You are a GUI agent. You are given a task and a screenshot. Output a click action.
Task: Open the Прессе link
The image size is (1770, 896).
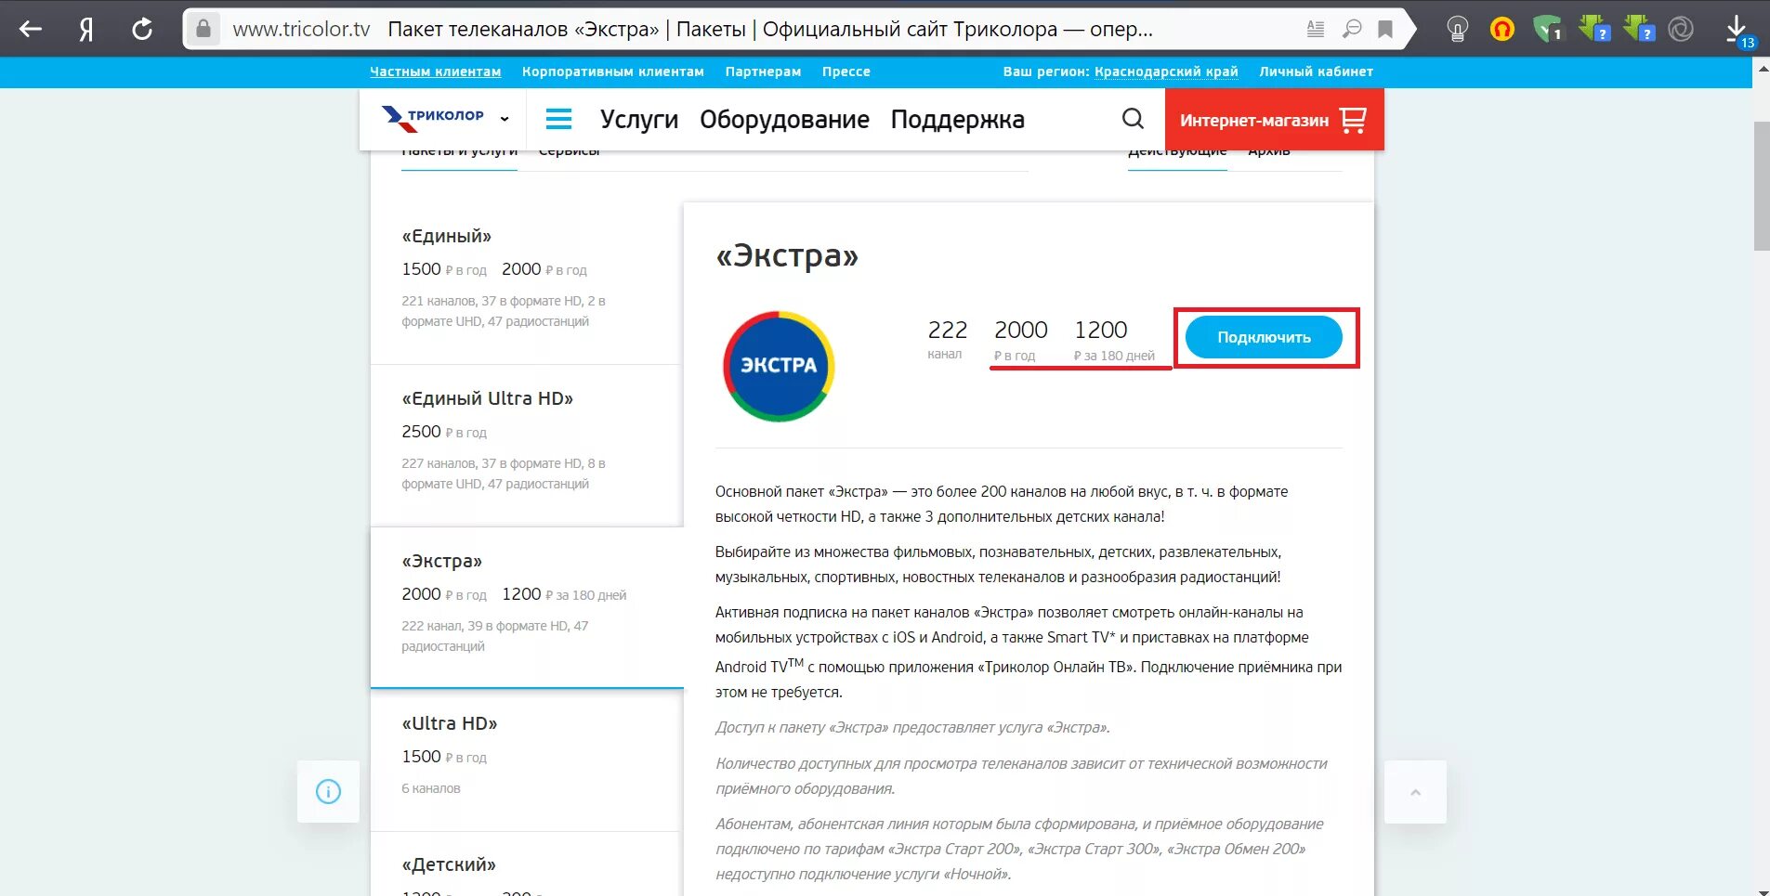tap(846, 71)
